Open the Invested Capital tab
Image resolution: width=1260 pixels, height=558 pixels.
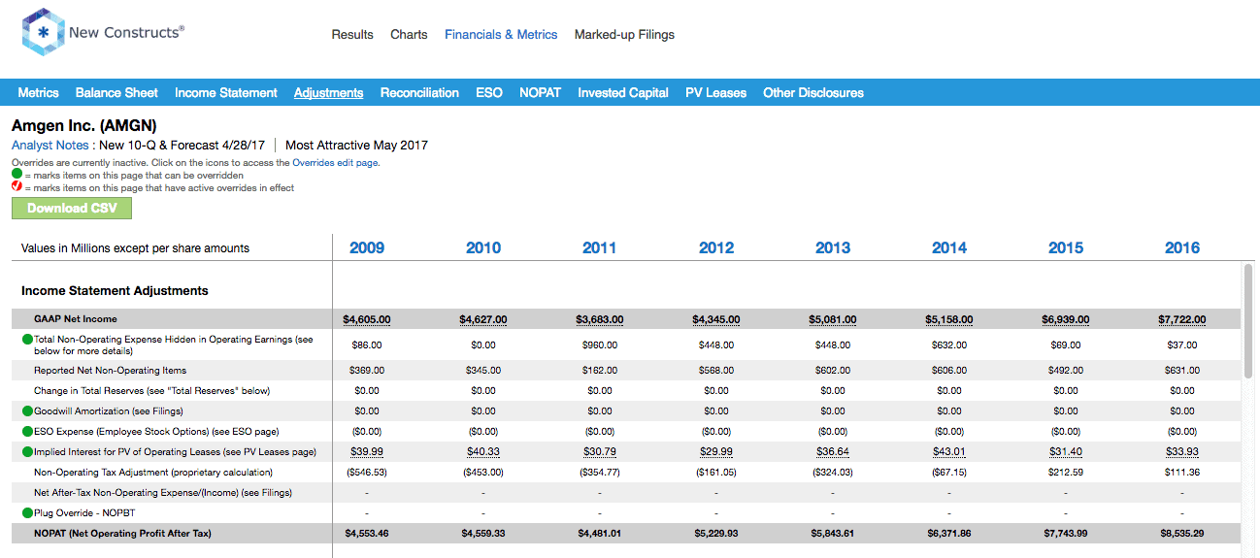pyautogui.click(x=623, y=93)
